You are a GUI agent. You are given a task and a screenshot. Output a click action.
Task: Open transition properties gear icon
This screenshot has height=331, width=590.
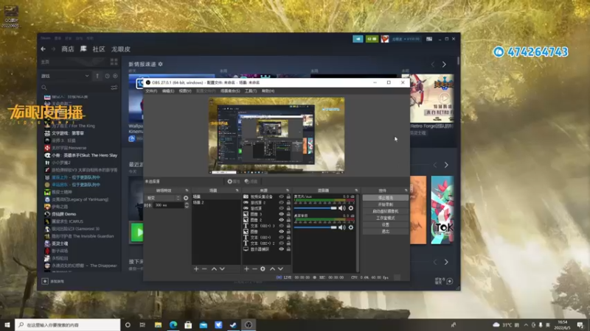(x=186, y=198)
